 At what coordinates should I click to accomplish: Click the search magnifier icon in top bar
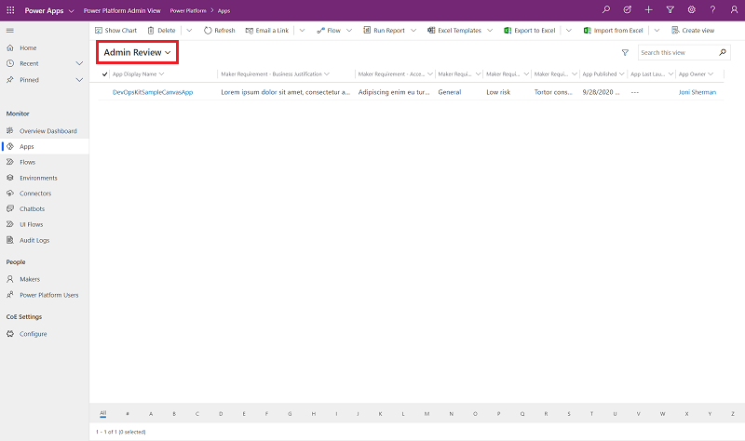(x=606, y=9)
